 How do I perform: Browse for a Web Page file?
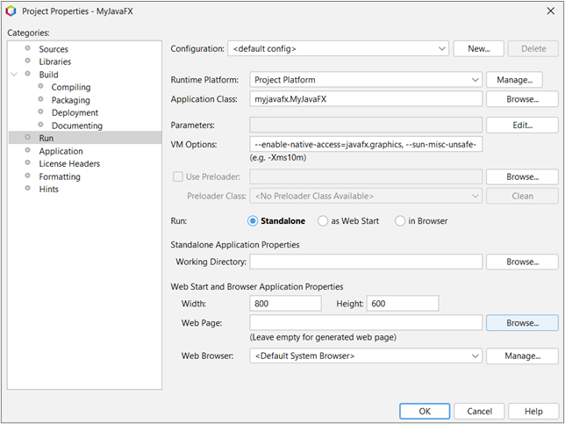click(522, 323)
